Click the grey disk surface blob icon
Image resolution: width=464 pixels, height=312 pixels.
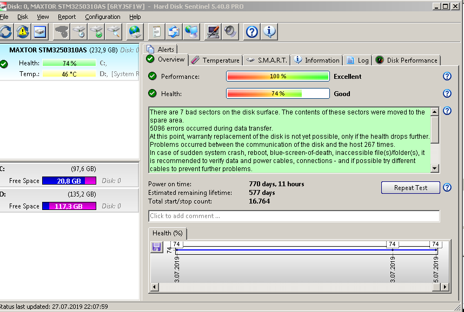coord(62,32)
